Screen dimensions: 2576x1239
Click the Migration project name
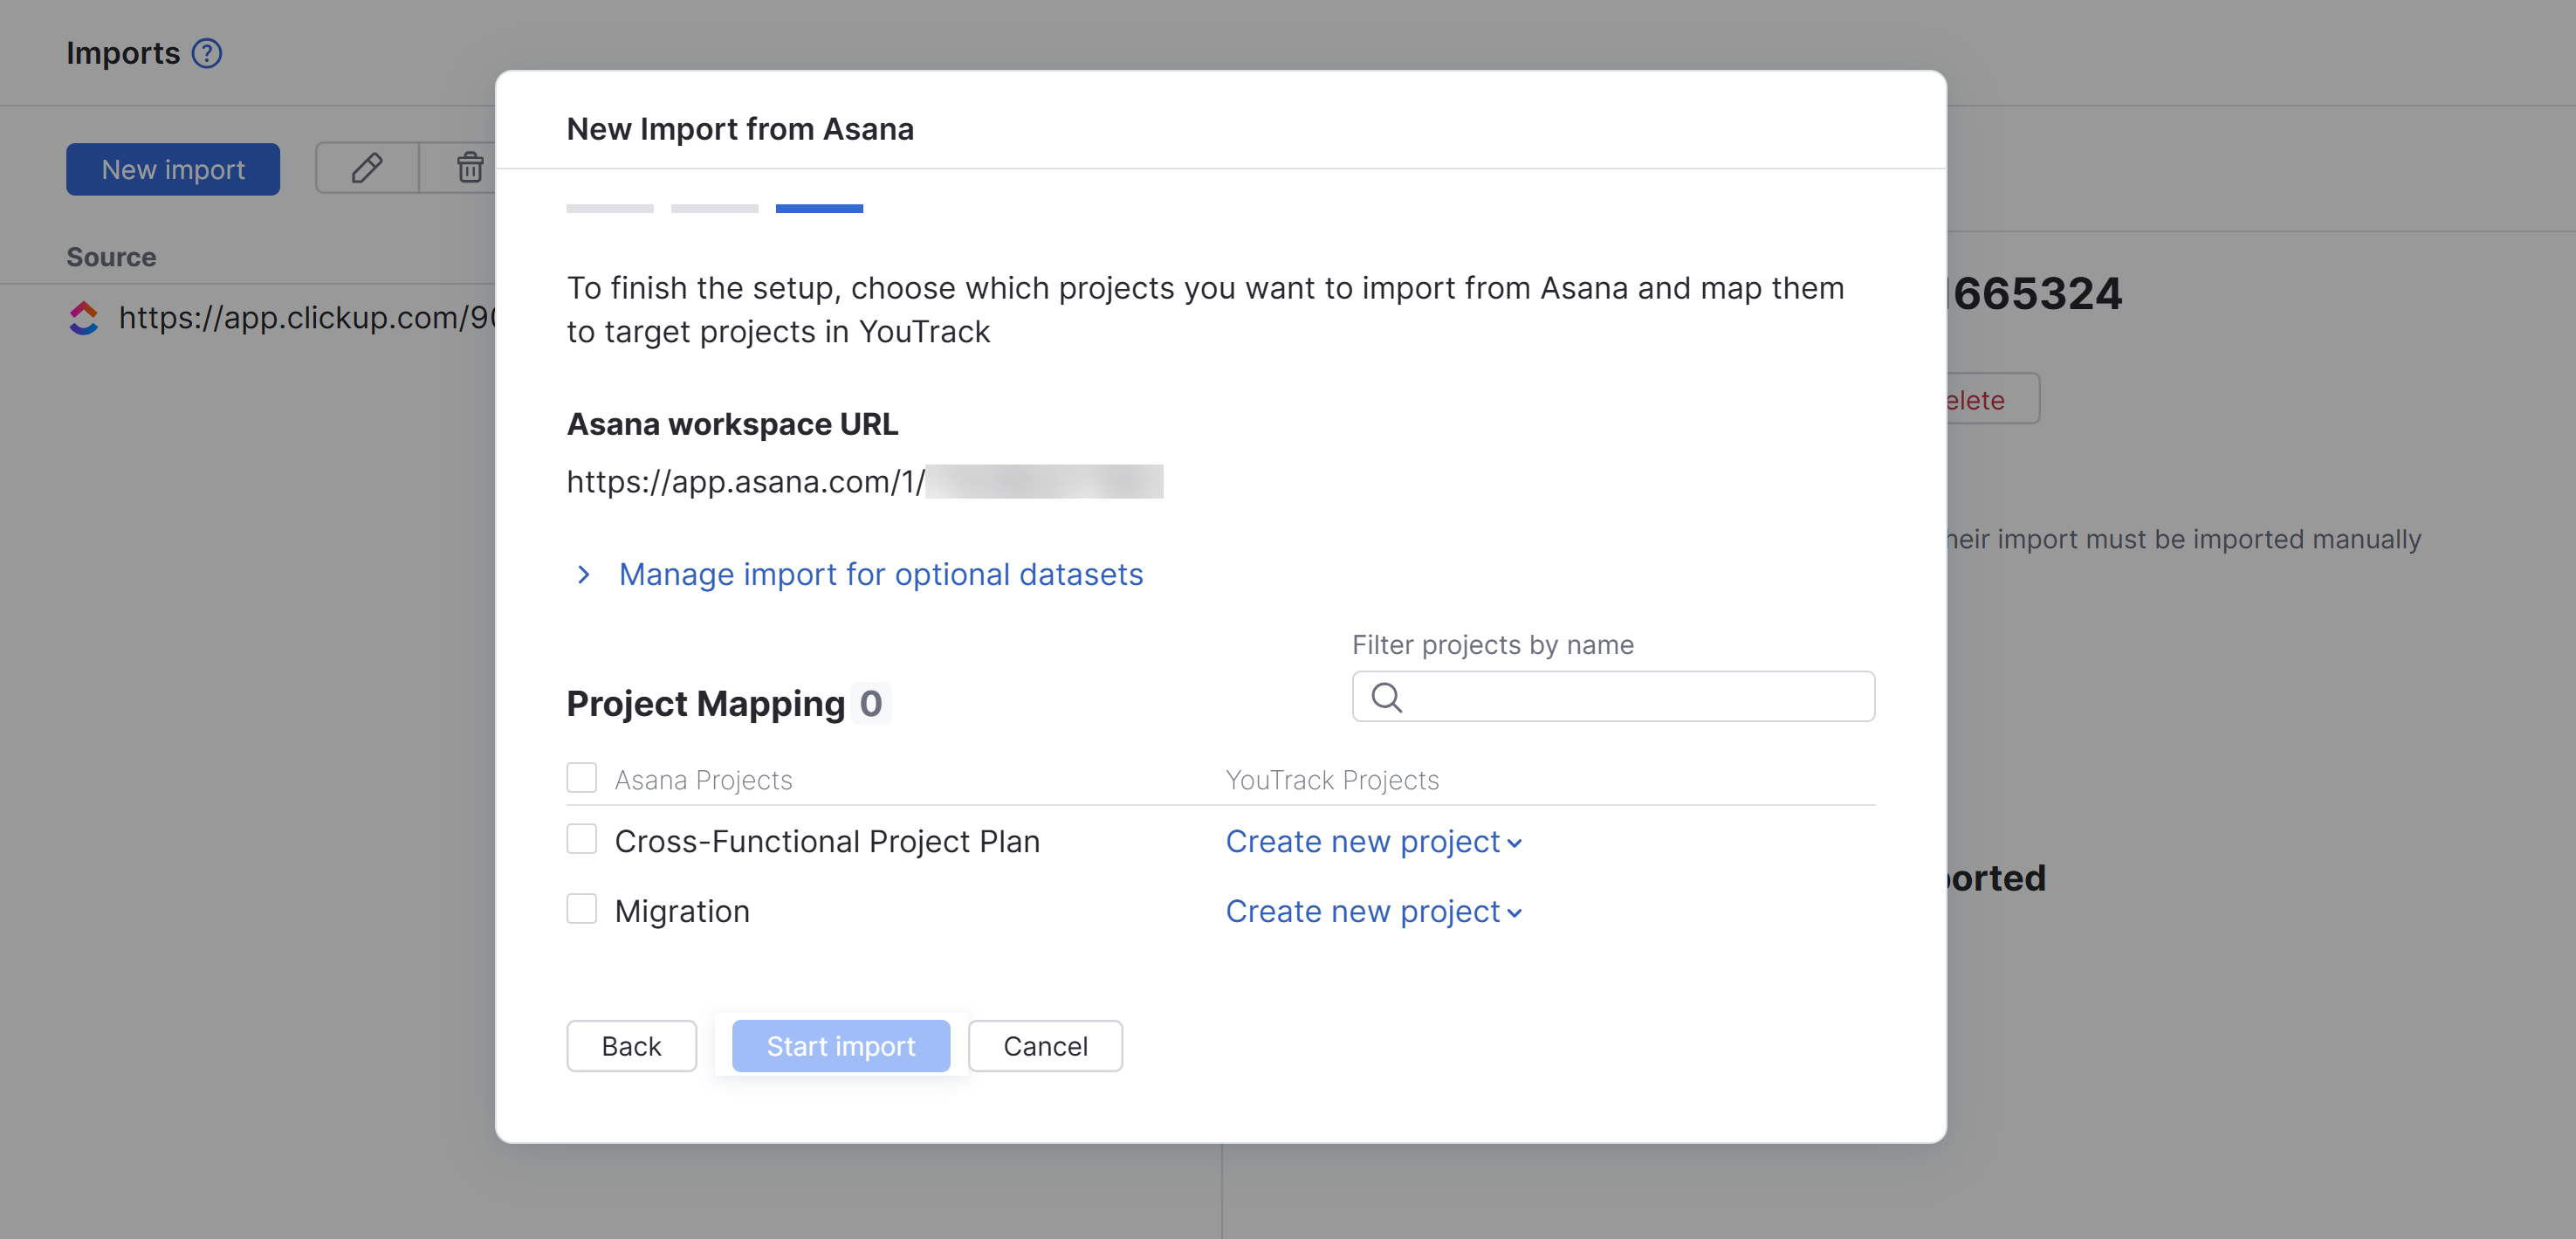click(x=682, y=912)
